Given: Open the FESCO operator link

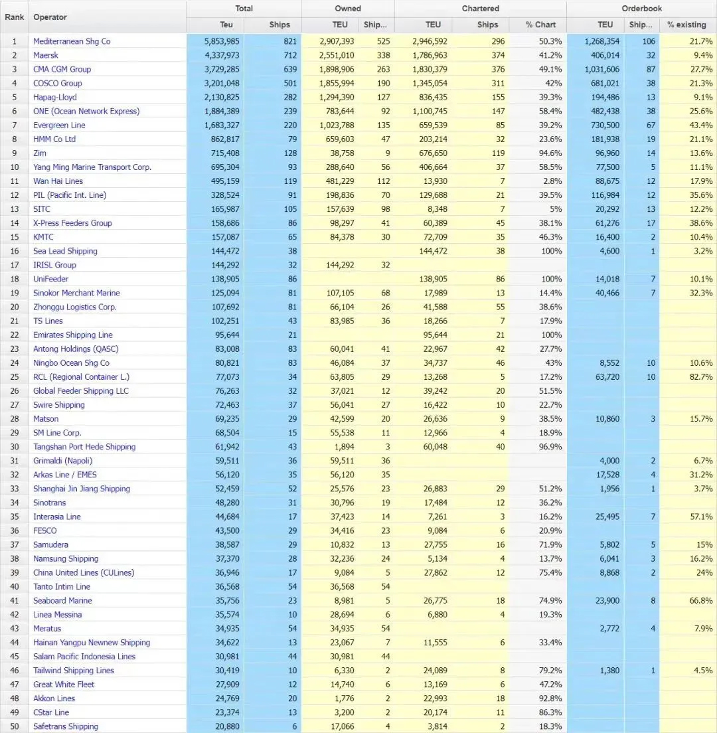Looking at the screenshot, I should [x=44, y=530].
